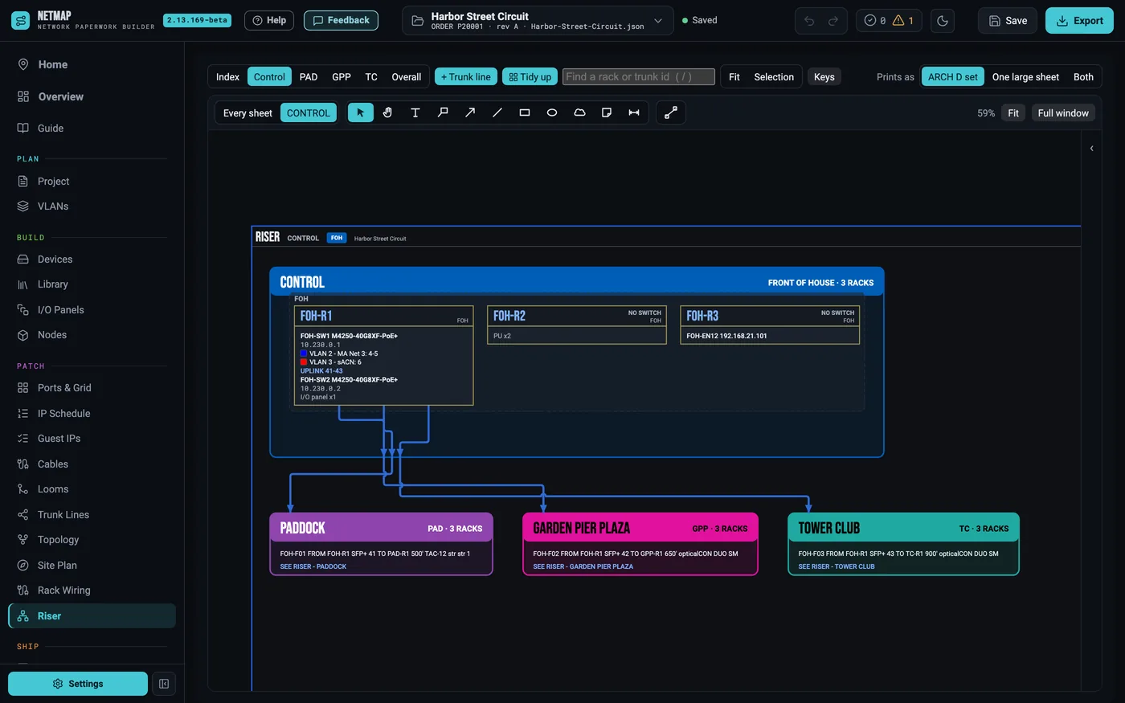Click the rack or trunk search field

coord(639,77)
